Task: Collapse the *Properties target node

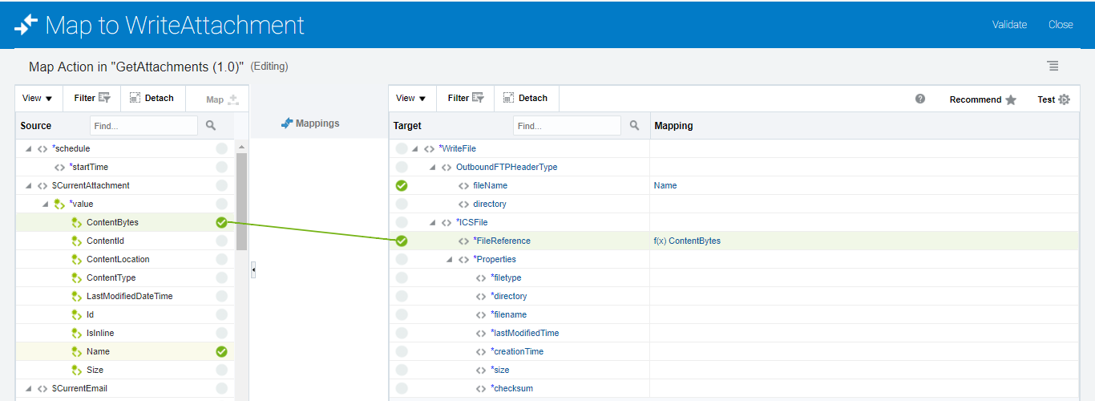Action: coord(450,260)
